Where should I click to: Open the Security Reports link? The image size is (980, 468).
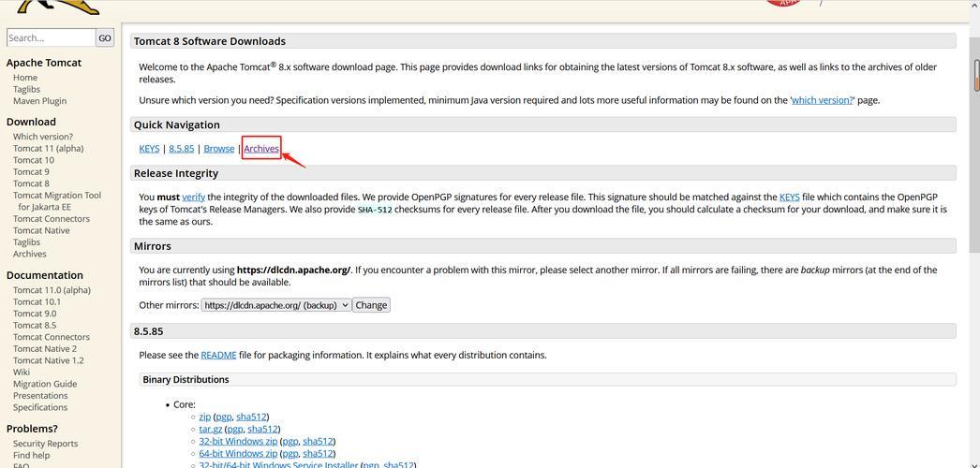coord(46,444)
